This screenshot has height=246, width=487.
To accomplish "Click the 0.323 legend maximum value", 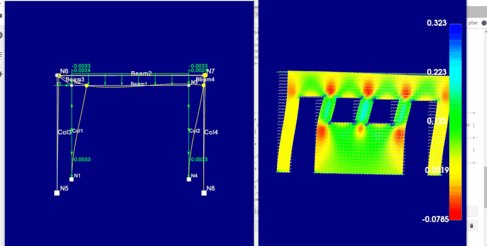I will point(437,22).
